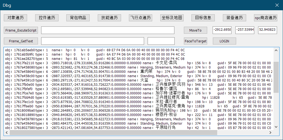Focus the Z coordinate field showing 52.940823
Screen dimensions: 283x140
pos(268,30)
